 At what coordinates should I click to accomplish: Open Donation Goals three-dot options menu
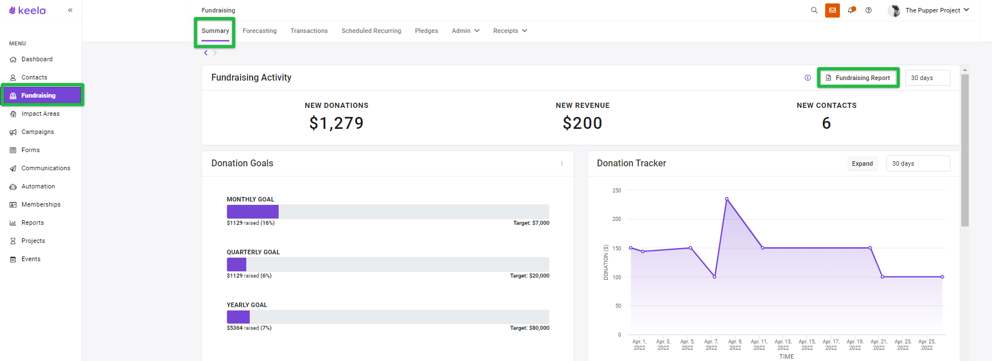pos(562,163)
